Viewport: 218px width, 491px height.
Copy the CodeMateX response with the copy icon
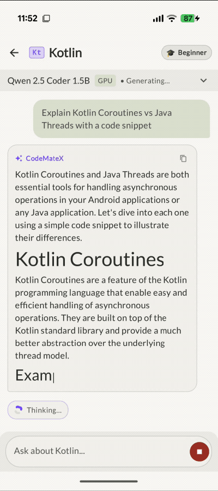point(183,158)
